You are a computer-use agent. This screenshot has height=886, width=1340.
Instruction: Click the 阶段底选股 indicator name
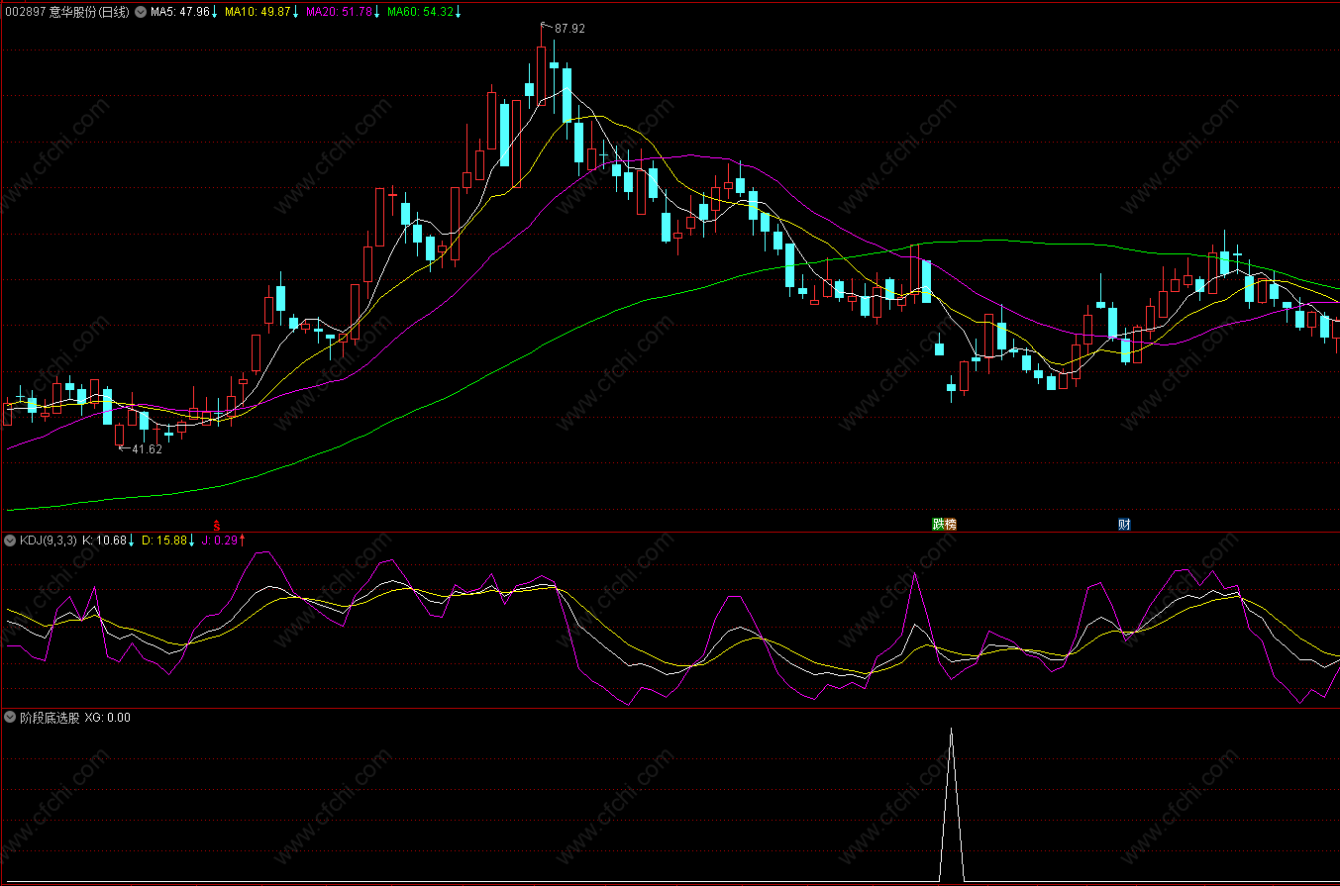click(x=49, y=718)
